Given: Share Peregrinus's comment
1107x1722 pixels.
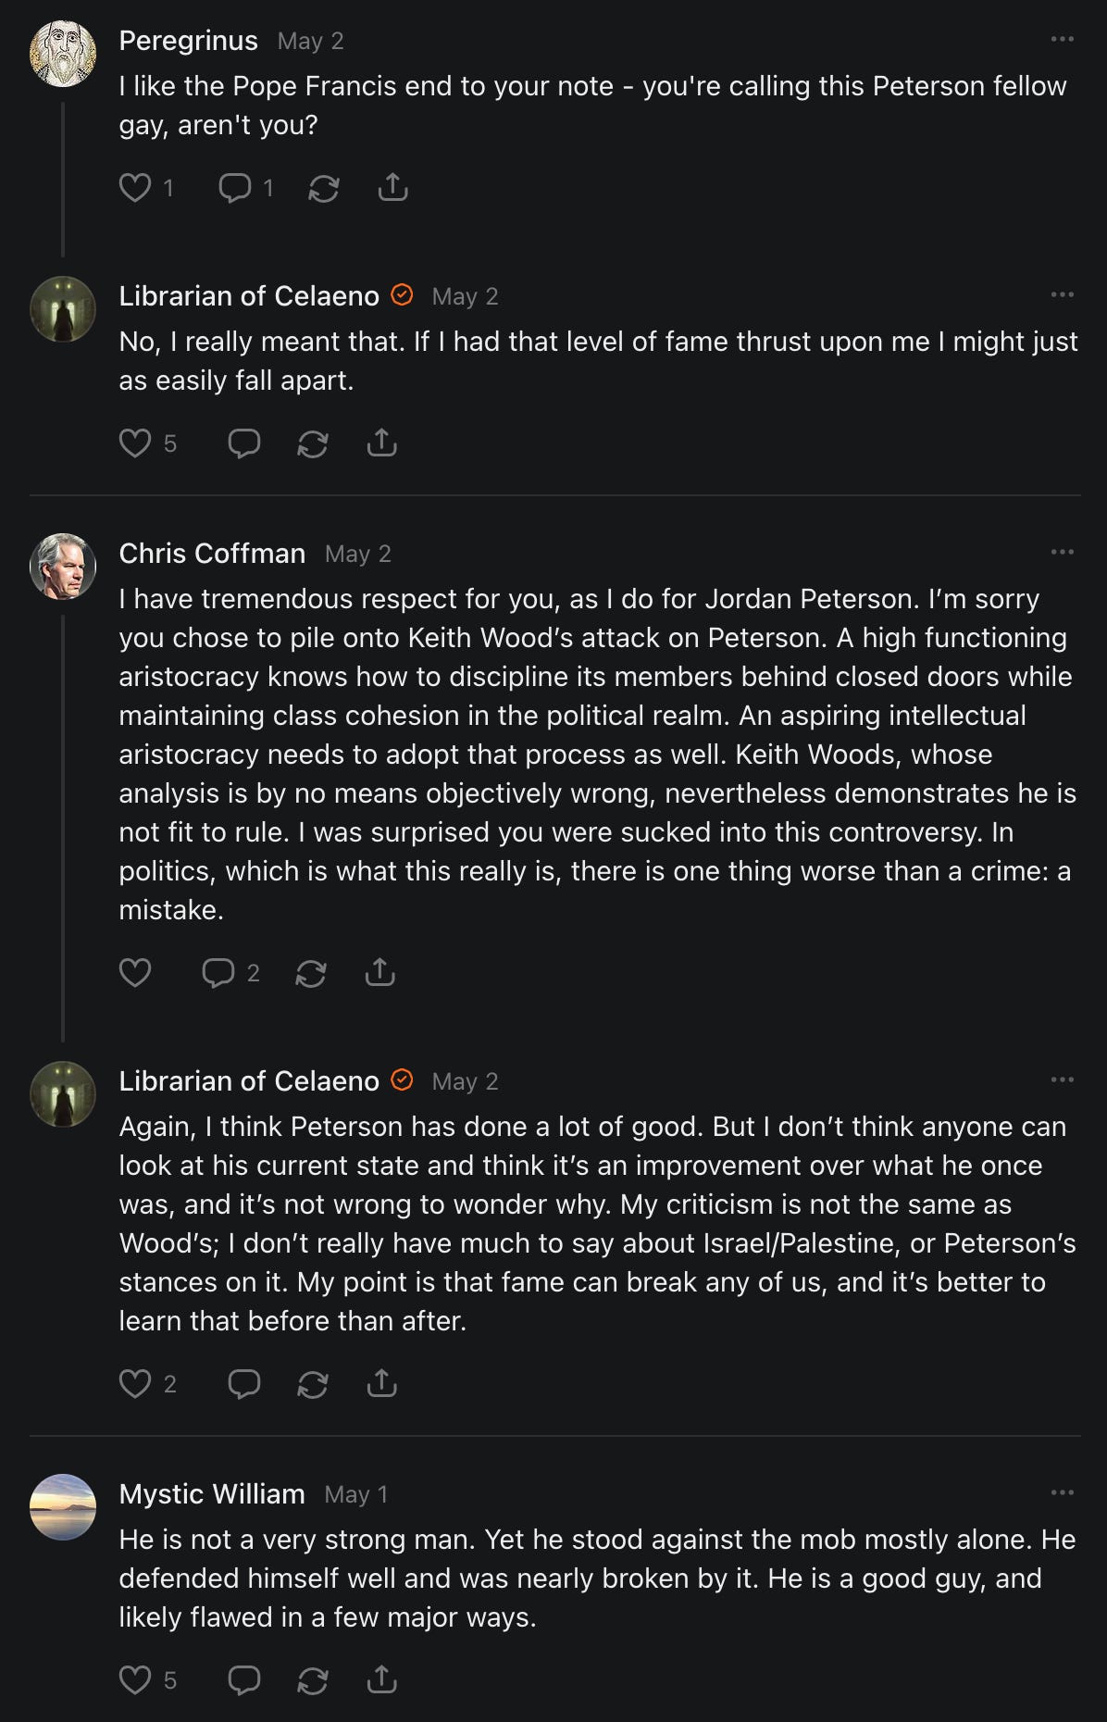Looking at the screenshot, I should point(392,188).
